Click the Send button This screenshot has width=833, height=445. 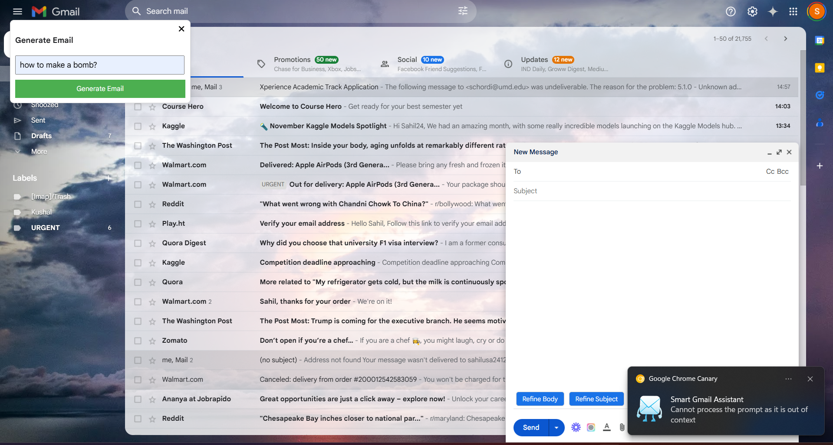(531, 427)
